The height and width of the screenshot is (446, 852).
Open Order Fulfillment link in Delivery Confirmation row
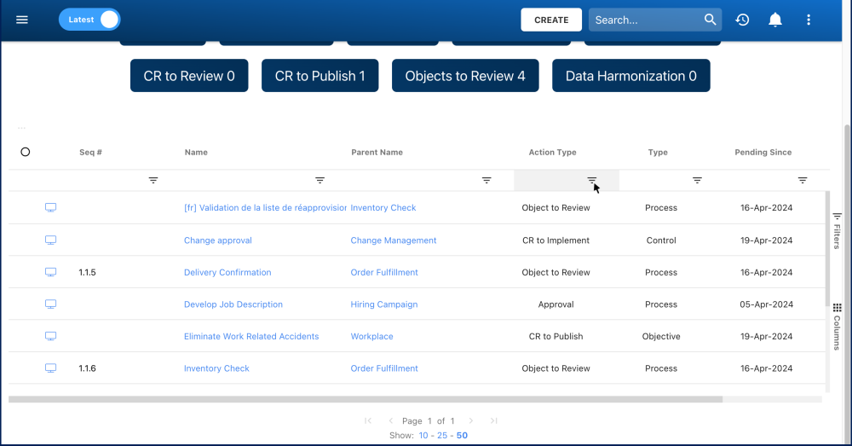pyautogui.click(x=384, y=273)
